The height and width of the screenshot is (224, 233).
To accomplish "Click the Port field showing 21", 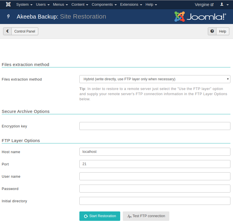I will pos(155,164).
